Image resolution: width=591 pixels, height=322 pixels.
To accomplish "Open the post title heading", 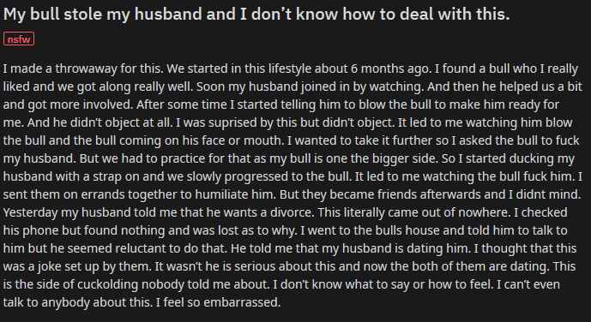I will [256, 15].
